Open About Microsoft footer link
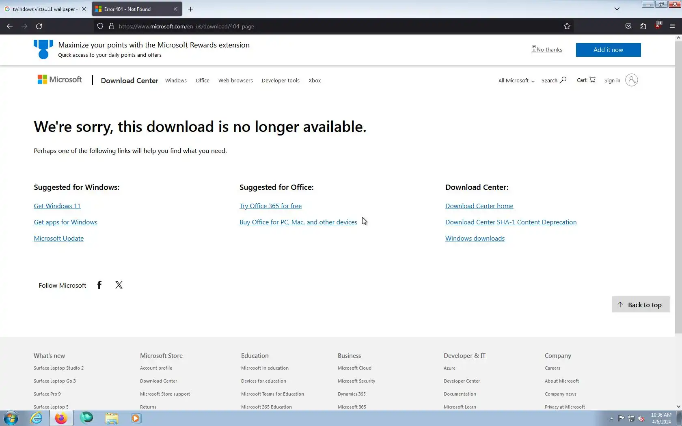 (x=562, y=381)
